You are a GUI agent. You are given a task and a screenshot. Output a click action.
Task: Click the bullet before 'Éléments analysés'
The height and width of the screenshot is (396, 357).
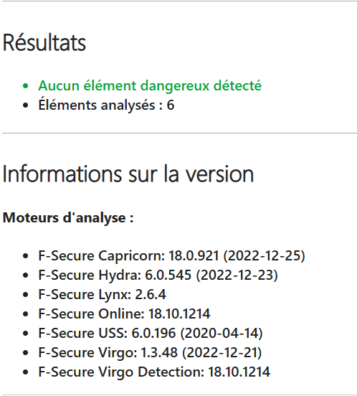(26, 105)
